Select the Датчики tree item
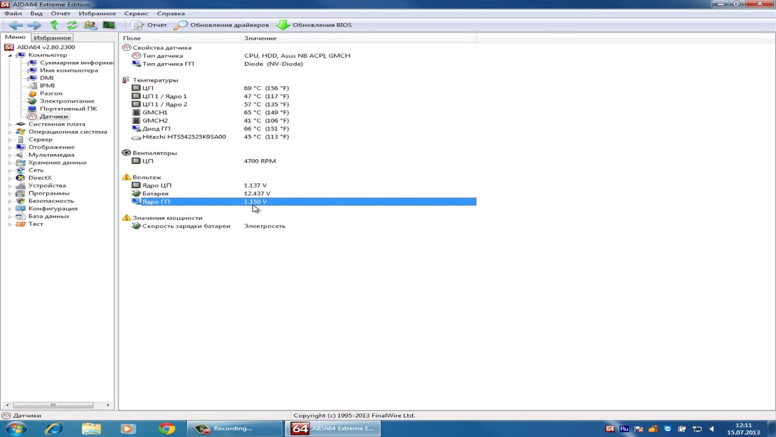Image resolution: width=776 pixels, height=437 pixels. click(x=54, y=117)
